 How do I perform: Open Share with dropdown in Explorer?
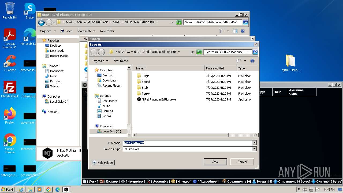click(86, 31)
